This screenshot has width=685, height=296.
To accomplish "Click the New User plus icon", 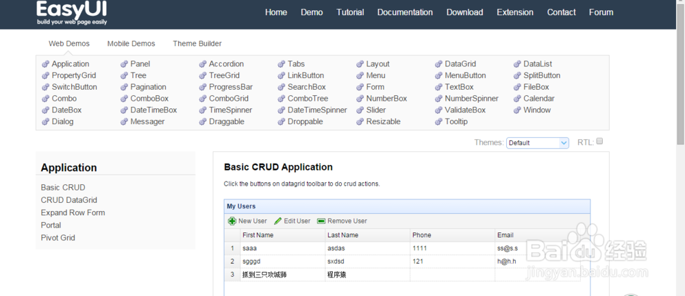I will (x=232, y=221).
